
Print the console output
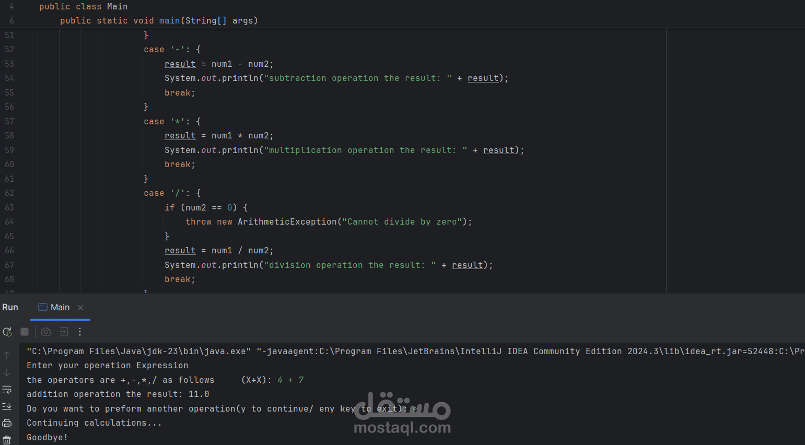tap(7, 423)
